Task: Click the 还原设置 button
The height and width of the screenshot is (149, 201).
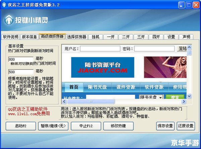Action: [186, 126]
